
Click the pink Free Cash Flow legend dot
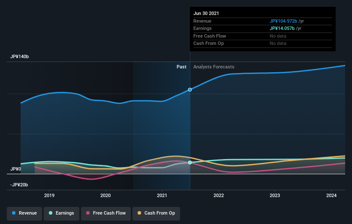point(88,213)
